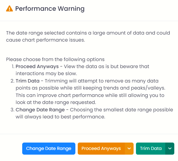
Task: Open the Trim Data dropdown arrow
Action: [170, 149]
